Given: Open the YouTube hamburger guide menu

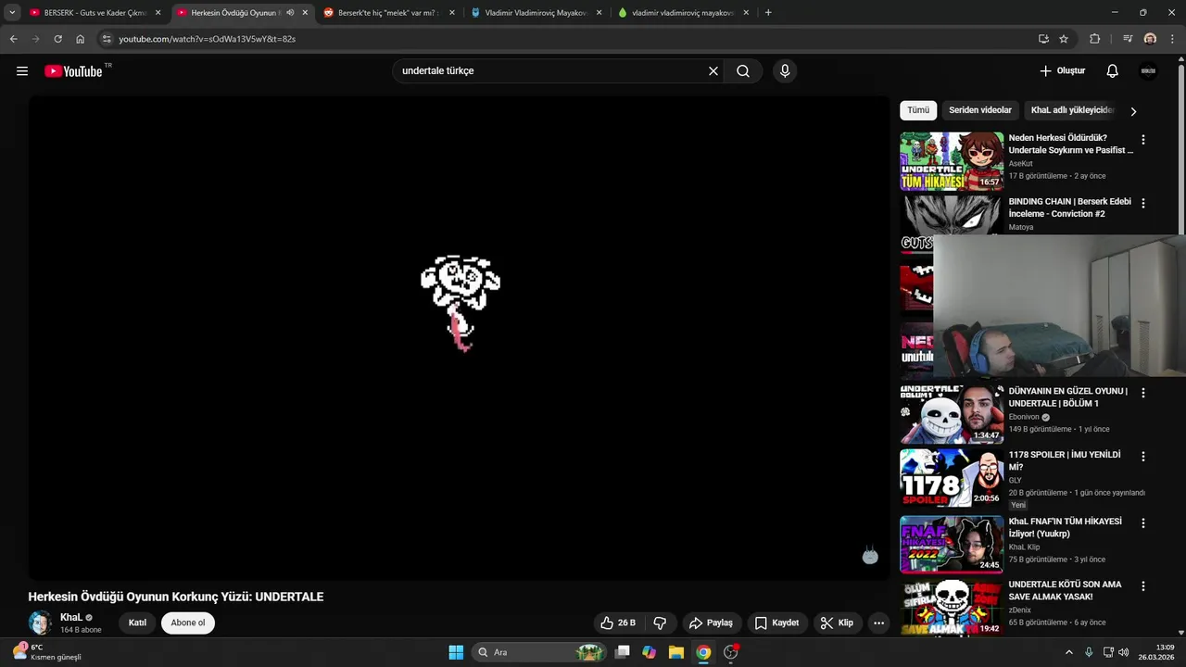Looking at the screenshot, I should (x=22, y=71).
